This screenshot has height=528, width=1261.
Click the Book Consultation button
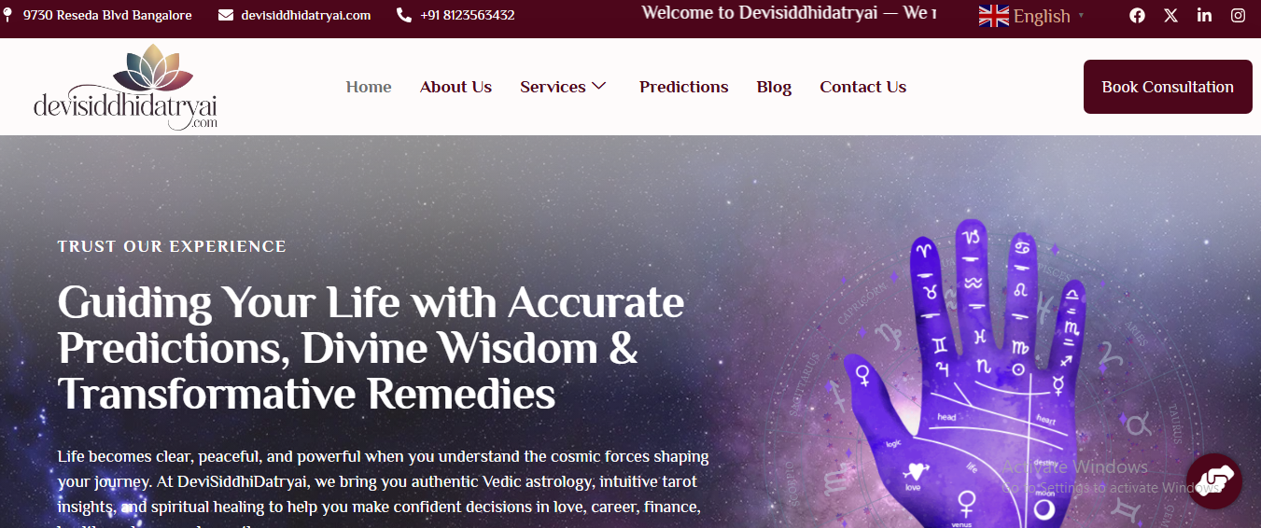(1168, 87)
